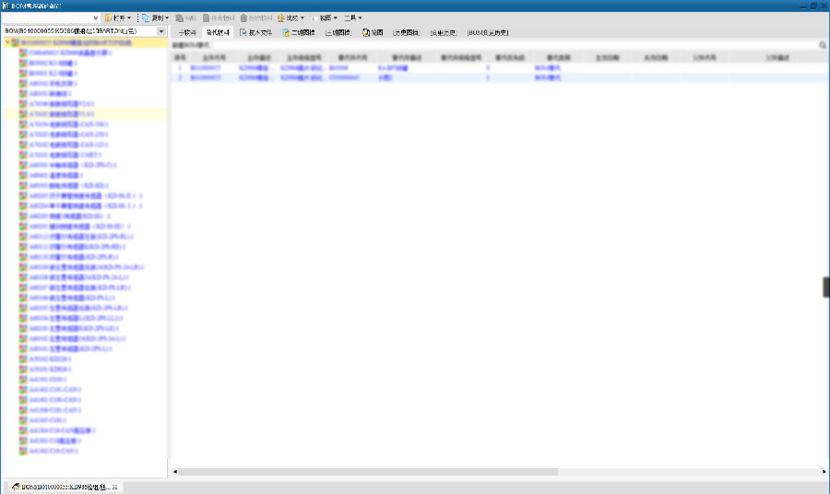Image resolution: width=830 pixels, height=494 pixels.
Task: Select the A70302 CAN-125 tree item
Action: click(x=69, y=145)
